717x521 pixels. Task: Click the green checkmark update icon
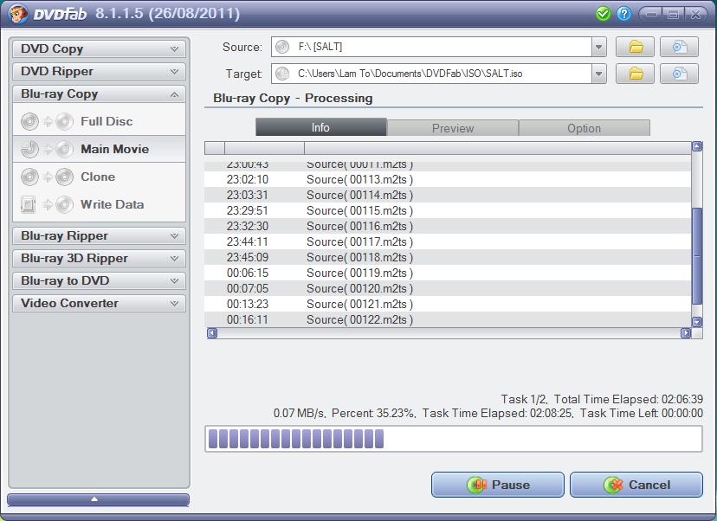tap(604, 14)
